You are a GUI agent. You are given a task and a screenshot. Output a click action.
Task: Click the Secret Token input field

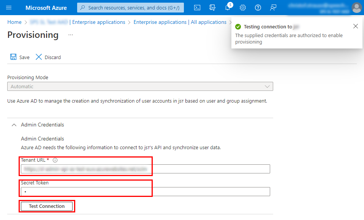pyautogui.click(x=145, y=192)
